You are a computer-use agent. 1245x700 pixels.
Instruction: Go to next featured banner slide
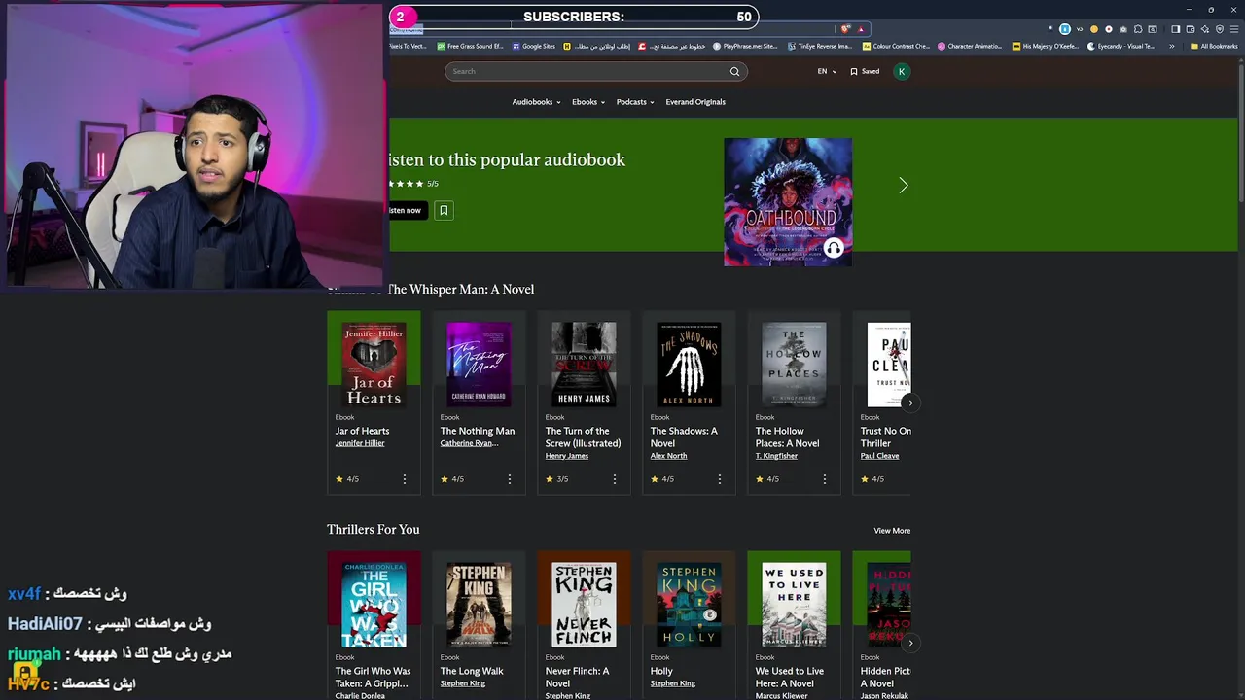click(903, 185)
